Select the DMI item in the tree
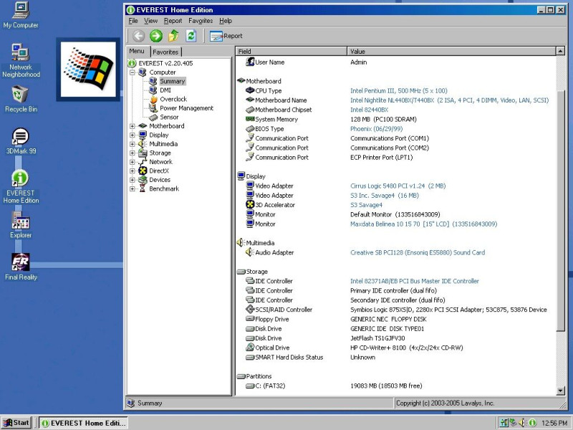Image resolution: width=573 pixels, height=430 pixels. click(x=165, y=90)
